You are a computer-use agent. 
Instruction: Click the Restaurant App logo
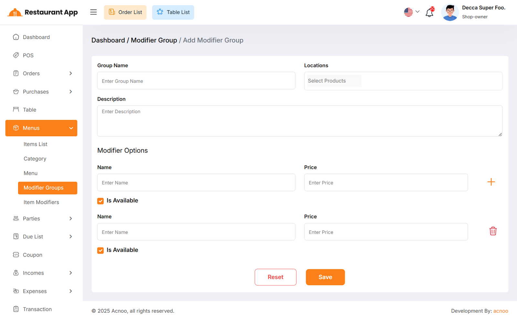point(43,12)
